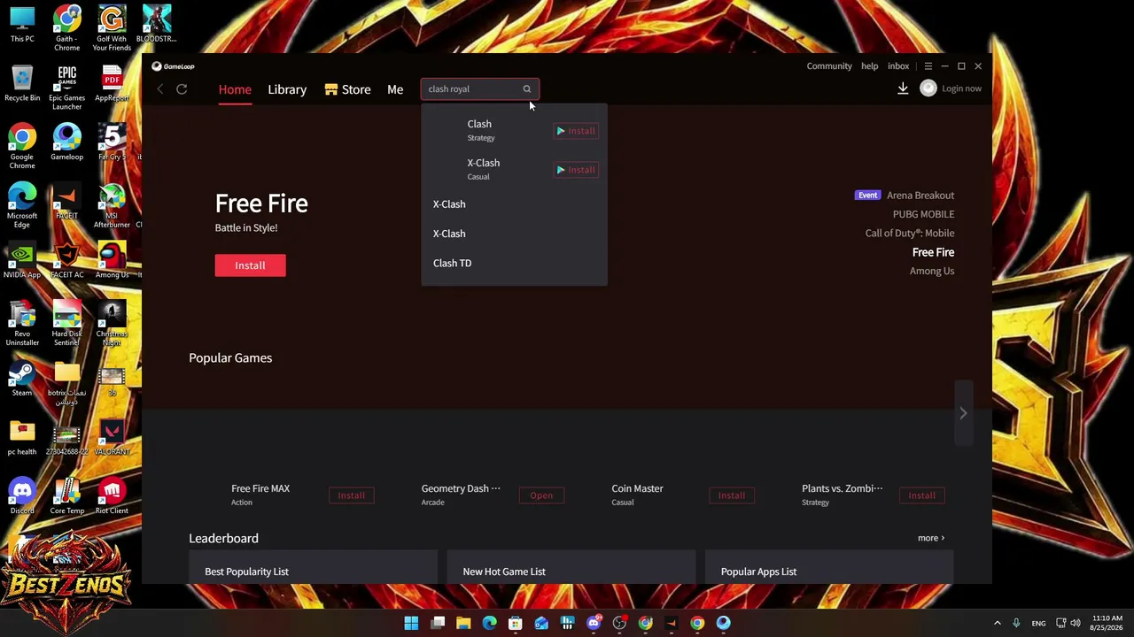Open Discord from the taskbar

pyautogui.click(x=594, y=623)
